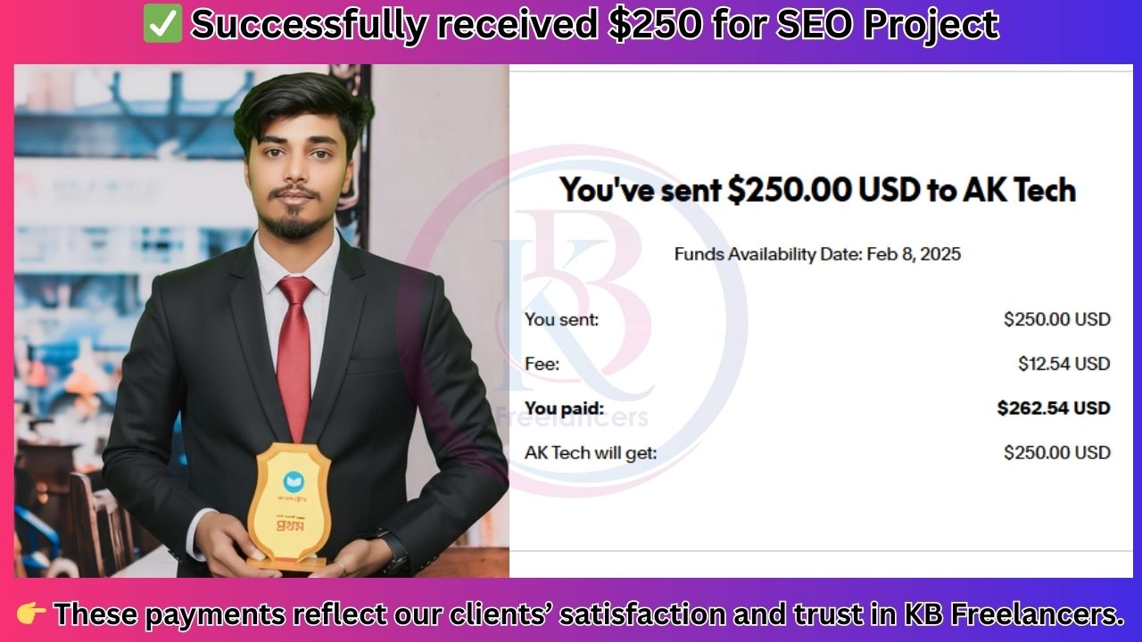Click the 'You sent:' label
This screenshot has height=642, width=1142.
561,319
